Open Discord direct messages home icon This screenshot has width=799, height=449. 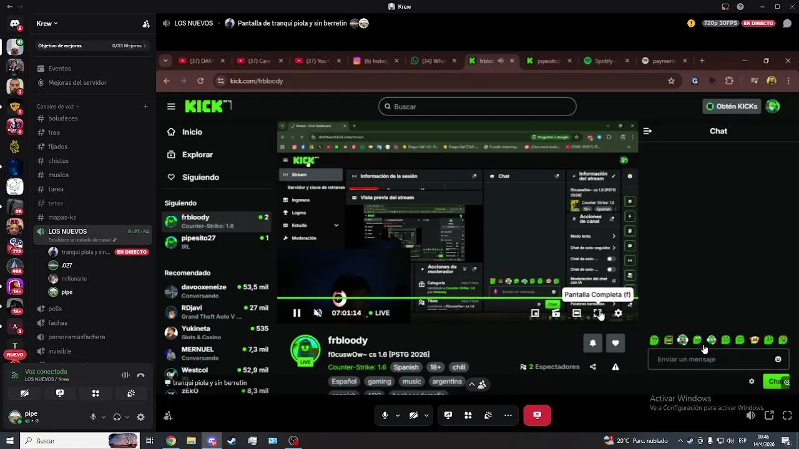[x=14, y=24]
